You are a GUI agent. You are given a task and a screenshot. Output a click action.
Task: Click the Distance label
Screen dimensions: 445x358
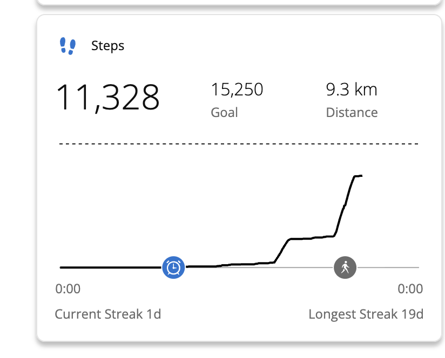point(352,112)
